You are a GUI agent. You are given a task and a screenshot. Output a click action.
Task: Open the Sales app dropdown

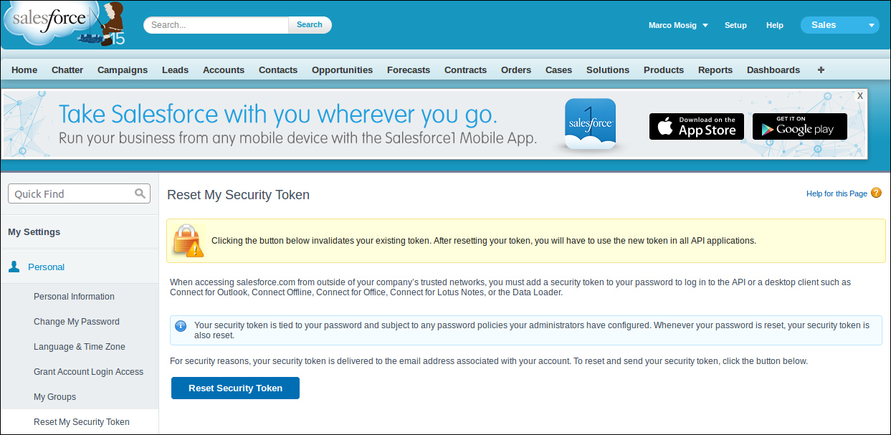click(839, 25)
